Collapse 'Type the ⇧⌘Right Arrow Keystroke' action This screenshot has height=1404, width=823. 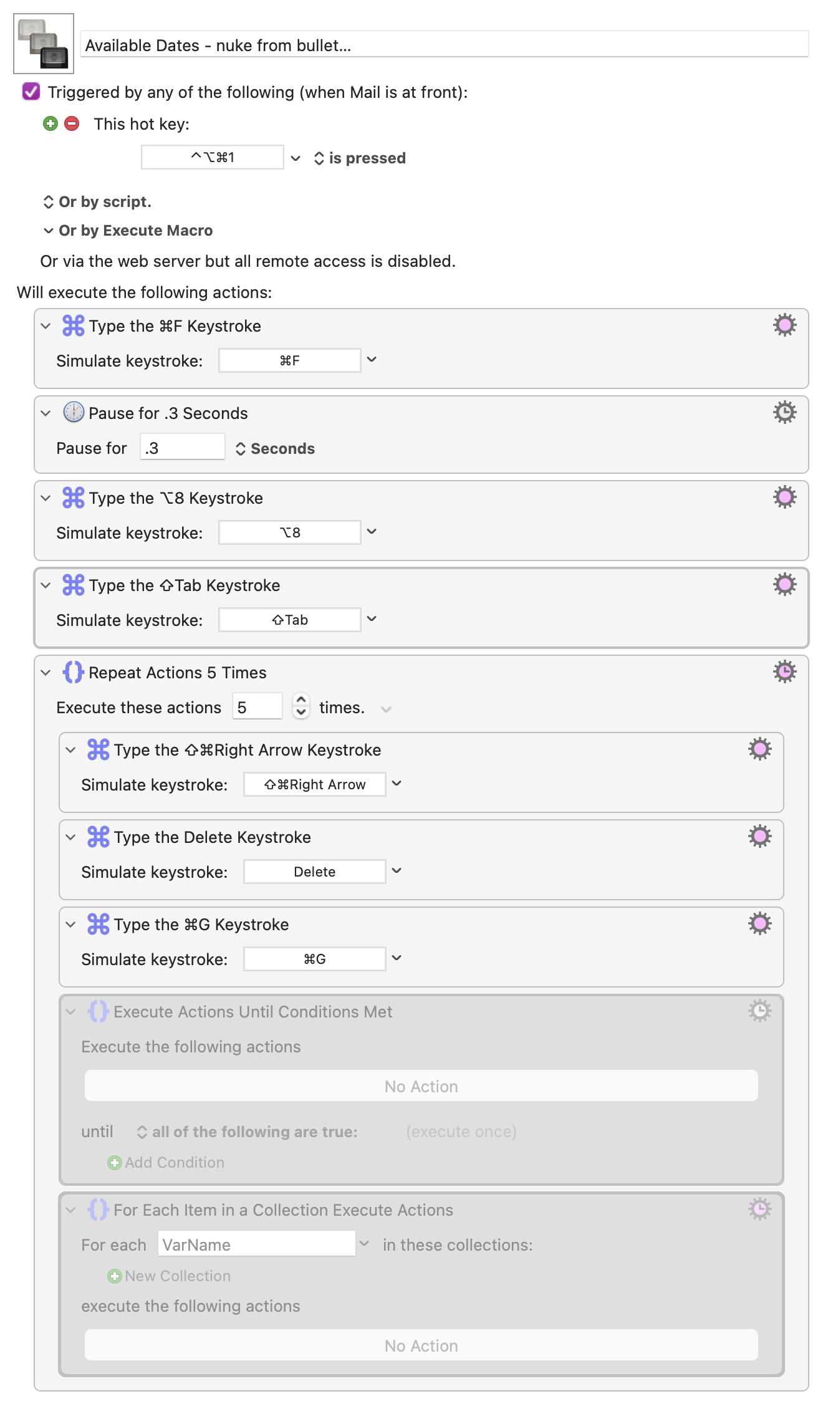[70, 750]
